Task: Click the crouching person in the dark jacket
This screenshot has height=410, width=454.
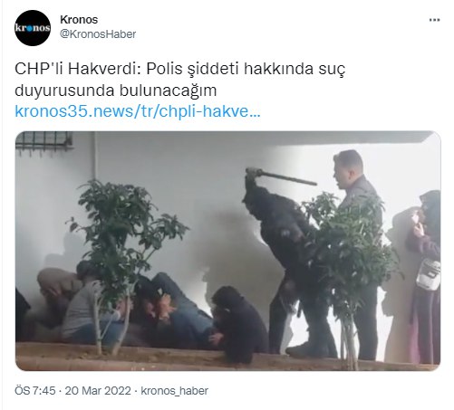Action: (x=237, y=323)
